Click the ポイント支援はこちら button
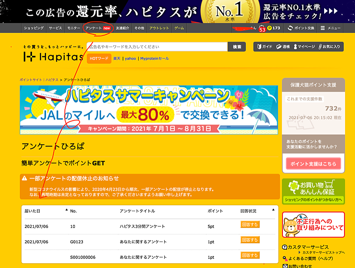The width and height of the screenshot is (355, 268). (x=313, y=164)
